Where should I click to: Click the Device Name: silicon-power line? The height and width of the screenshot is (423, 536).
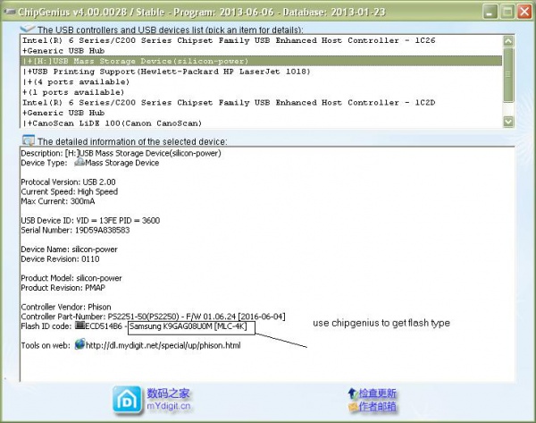pos(69,250)
